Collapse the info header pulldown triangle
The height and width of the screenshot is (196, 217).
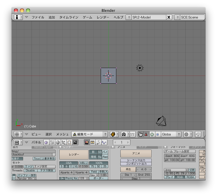(27, 17)
